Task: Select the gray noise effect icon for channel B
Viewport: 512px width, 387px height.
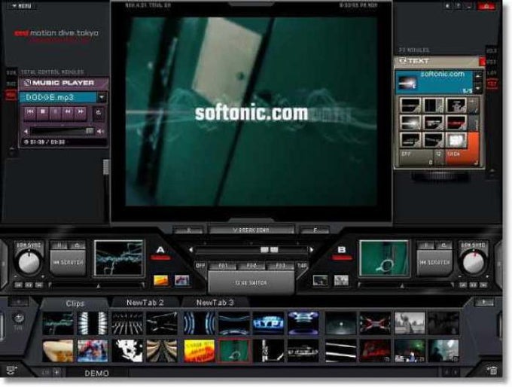Action: [341, 281]
